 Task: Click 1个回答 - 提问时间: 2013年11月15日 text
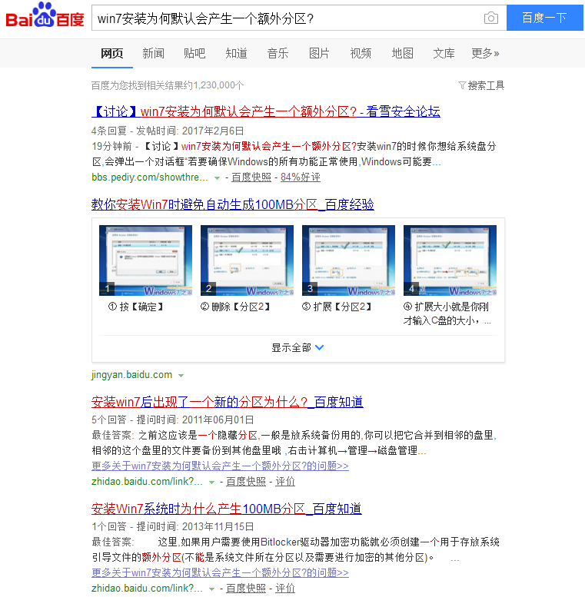(172, 526)
